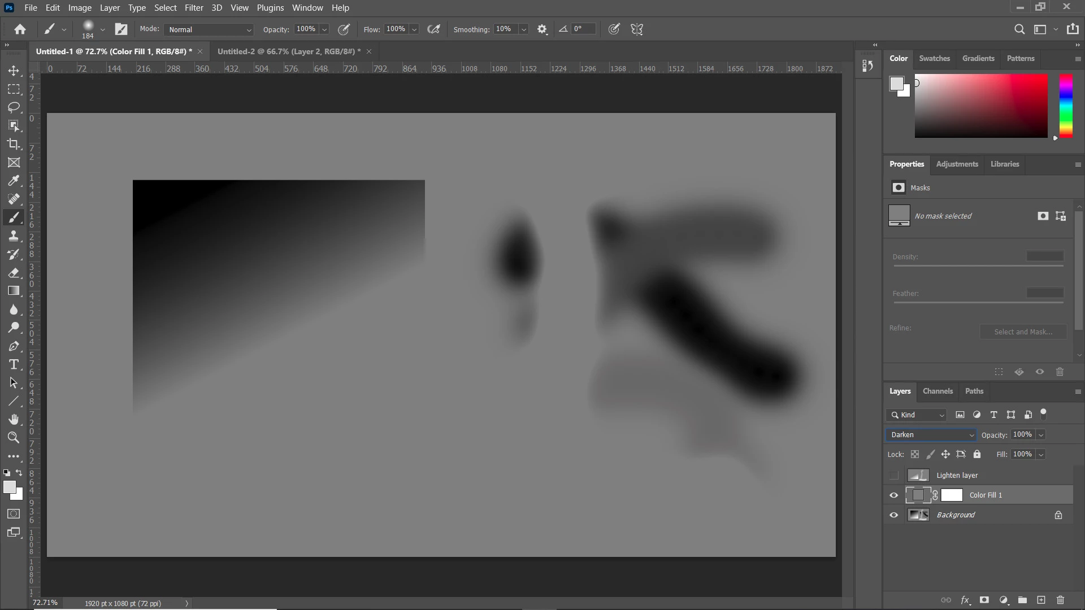Click the Lock all layer icon
Image resolution: width=1085 pixels, height=610 pixels.
[977, 454]
